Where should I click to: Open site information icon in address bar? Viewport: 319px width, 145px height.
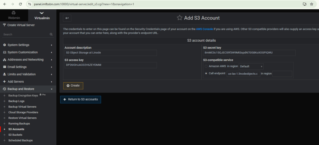pos(30,4)
